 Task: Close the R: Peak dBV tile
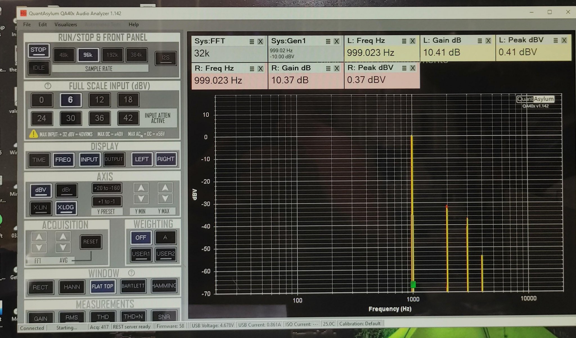coord(413,68)
